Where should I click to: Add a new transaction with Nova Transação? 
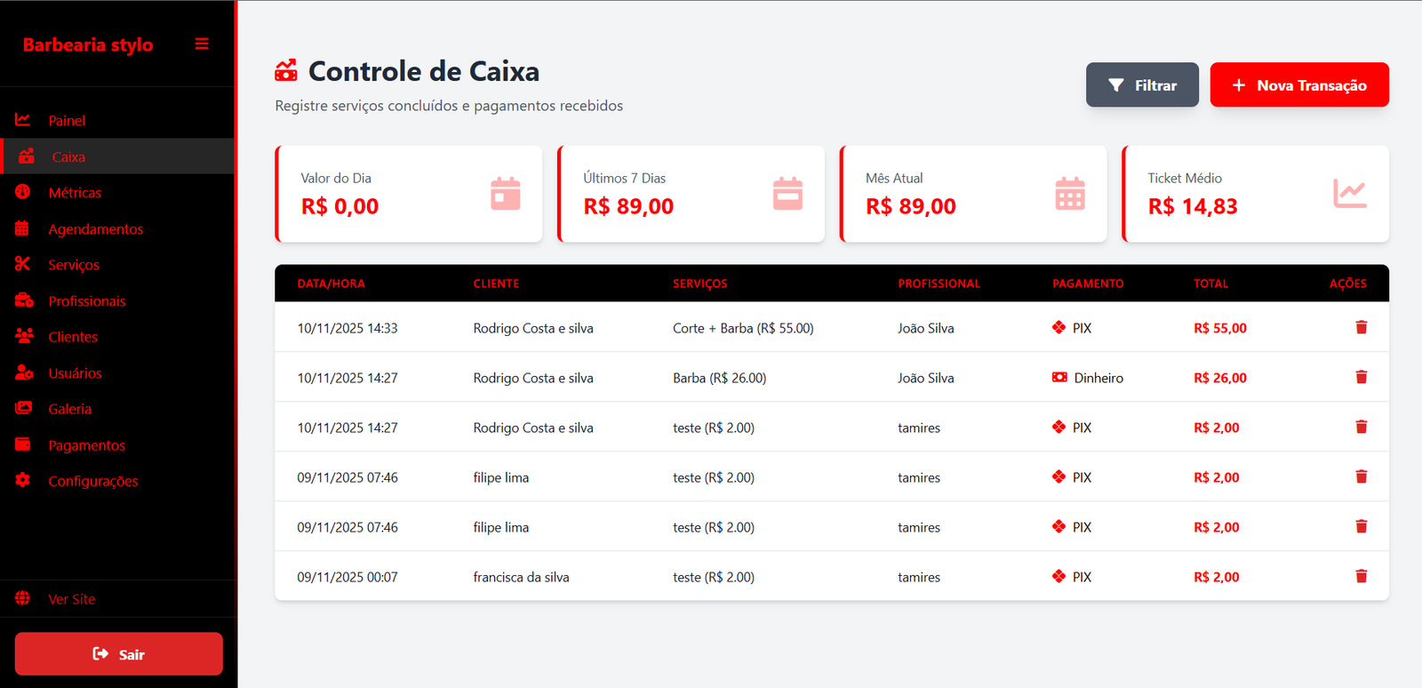pos(1299,85)
